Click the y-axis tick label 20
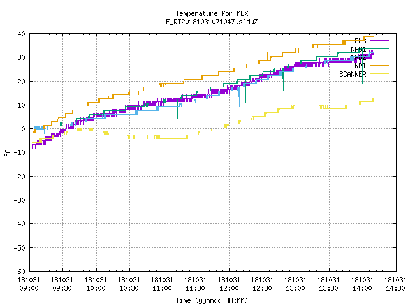The height and width of the screenshot is (306, 408). (21, 82)
